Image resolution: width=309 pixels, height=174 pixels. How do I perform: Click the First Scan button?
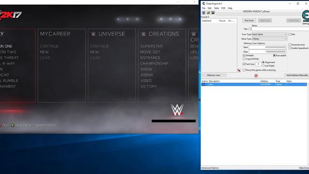pyautogui.click(x=249, y=20)
